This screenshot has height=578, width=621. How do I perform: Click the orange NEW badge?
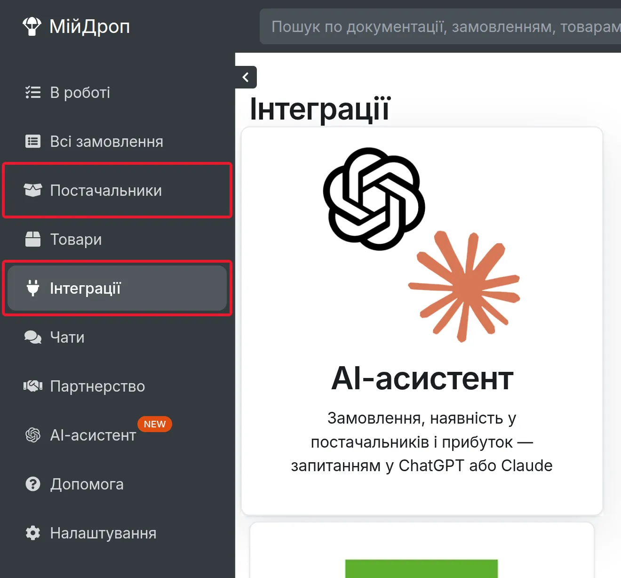point(155,424)
